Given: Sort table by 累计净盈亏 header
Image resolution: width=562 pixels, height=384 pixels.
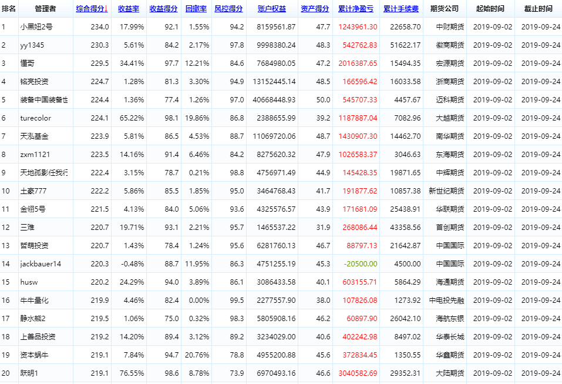Looking at the screenshot, I should click(x=356, y=9).
